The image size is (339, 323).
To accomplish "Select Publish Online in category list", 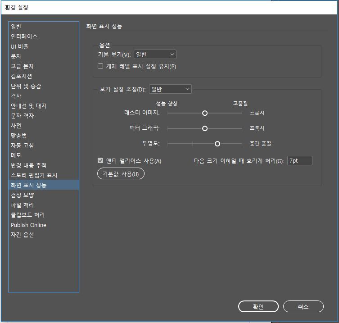I will point(44,225).
